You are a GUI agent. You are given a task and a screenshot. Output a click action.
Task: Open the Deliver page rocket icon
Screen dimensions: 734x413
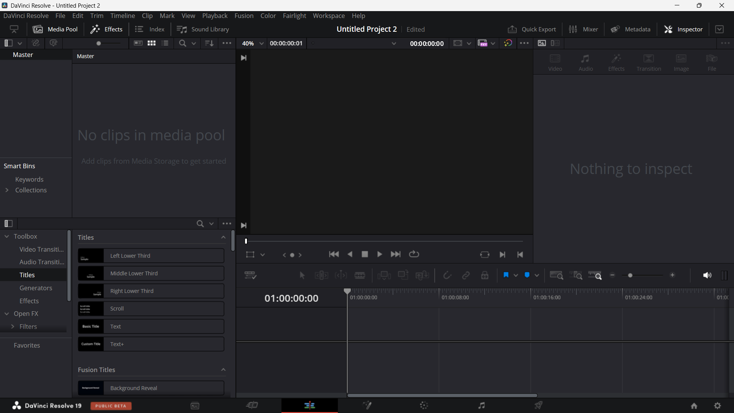click(538, 405)
